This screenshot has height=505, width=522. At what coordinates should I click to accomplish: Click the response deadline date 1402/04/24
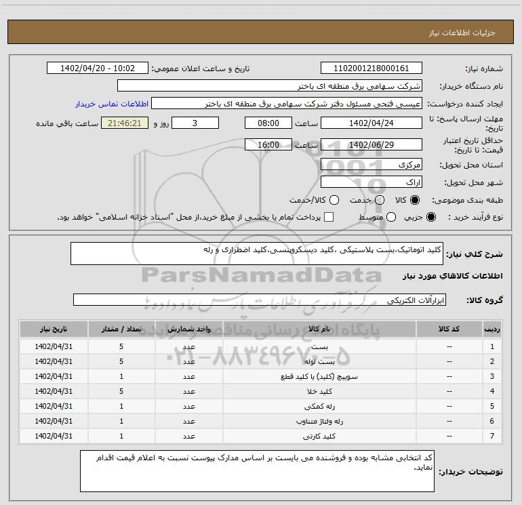pos(372,123)
